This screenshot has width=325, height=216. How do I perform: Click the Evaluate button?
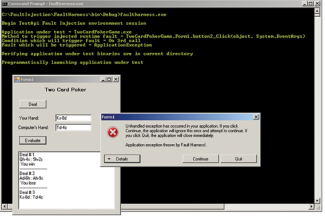pyautogui.click(x=33, y=140)
